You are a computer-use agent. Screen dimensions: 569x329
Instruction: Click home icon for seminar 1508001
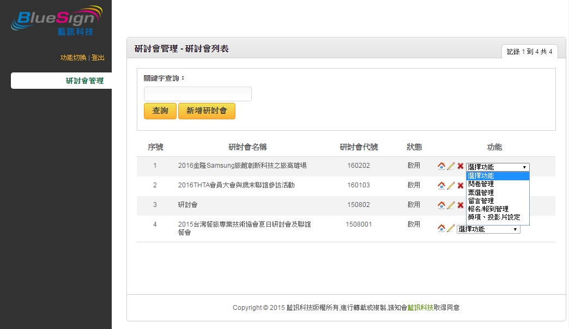[441, 228]
